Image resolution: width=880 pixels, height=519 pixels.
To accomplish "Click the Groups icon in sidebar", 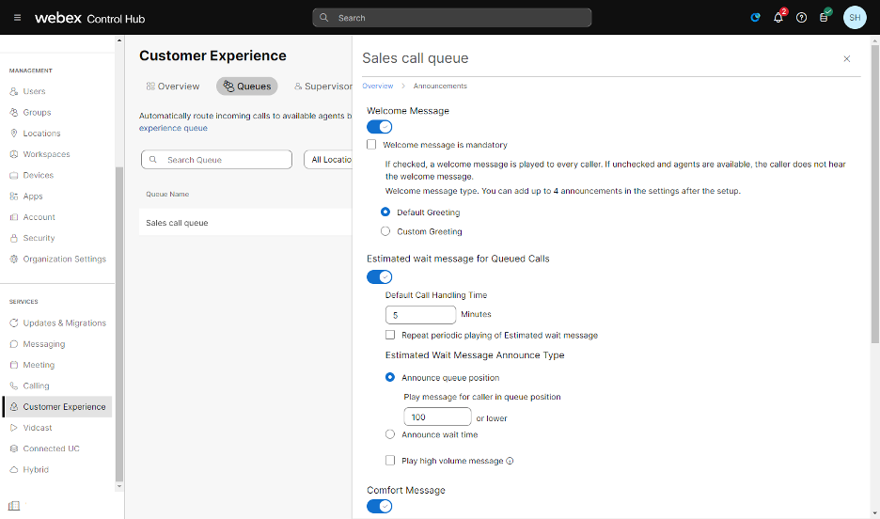I will point(14,112).
